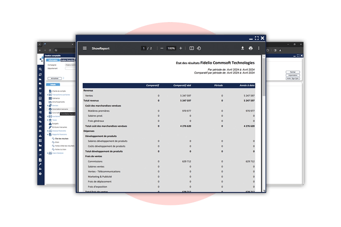The width and height of the screenshot is (341, 227).
Task: Zoom in on the report
Action: point(180,48)
